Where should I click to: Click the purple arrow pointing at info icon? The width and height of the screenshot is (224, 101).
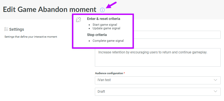coord(112,5)
